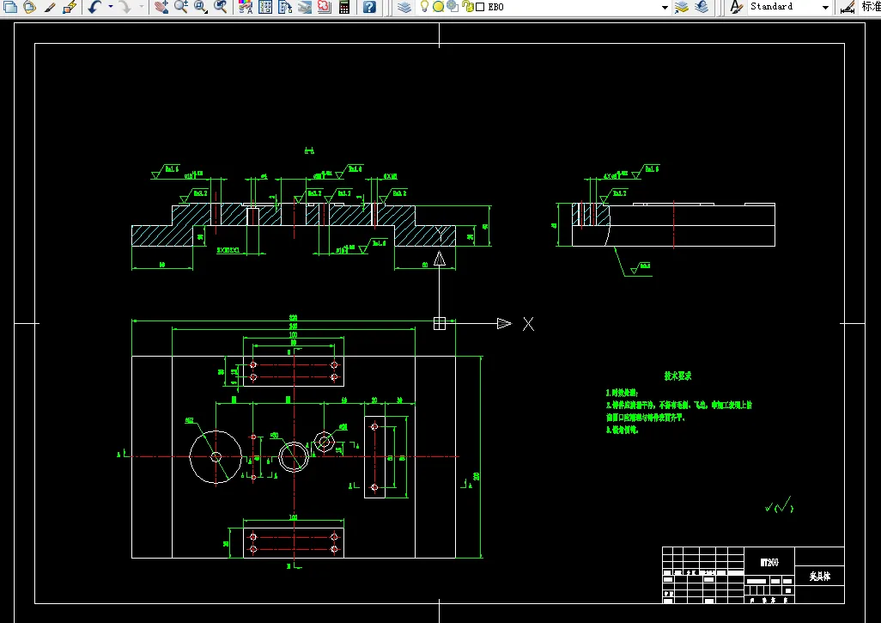The image size is (881, 623).
Task: Open the Markup Set Manager icon
Action: [325, 7]
